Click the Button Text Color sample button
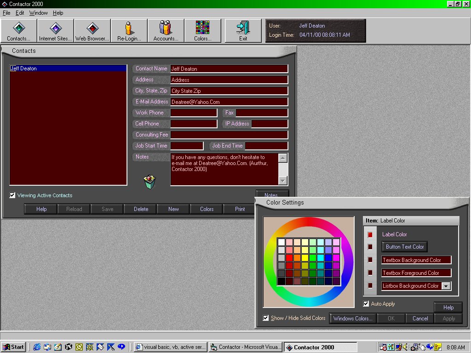Screen dimensions: 471x353 [405, 247]
